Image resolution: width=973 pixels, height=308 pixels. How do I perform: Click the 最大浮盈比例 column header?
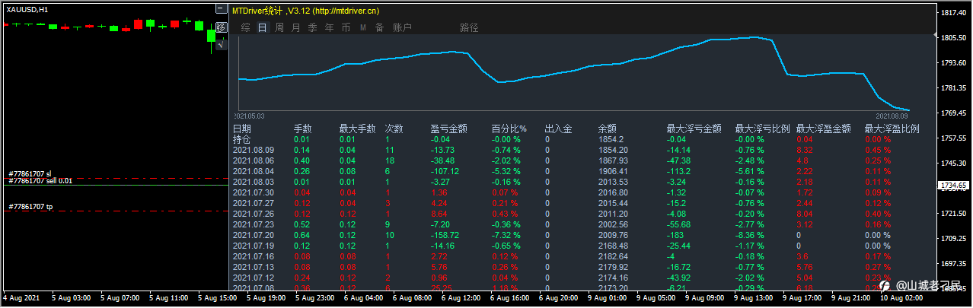click(892, 129)
